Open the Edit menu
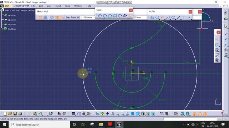229x128 pixels. coord(40,6)
